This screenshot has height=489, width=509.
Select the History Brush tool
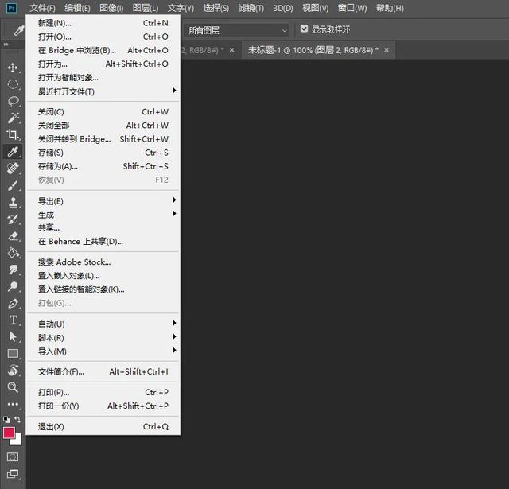(13, 219)
